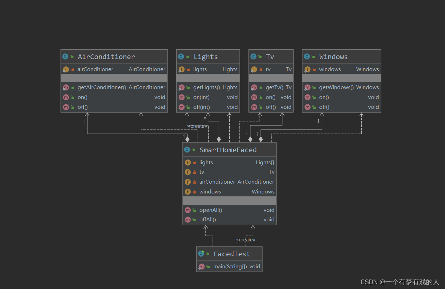Click the «create» label above FacedTest

point(246,240)
